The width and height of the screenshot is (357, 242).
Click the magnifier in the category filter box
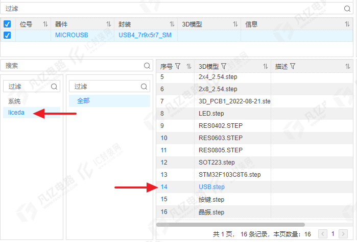pos(144,87)
